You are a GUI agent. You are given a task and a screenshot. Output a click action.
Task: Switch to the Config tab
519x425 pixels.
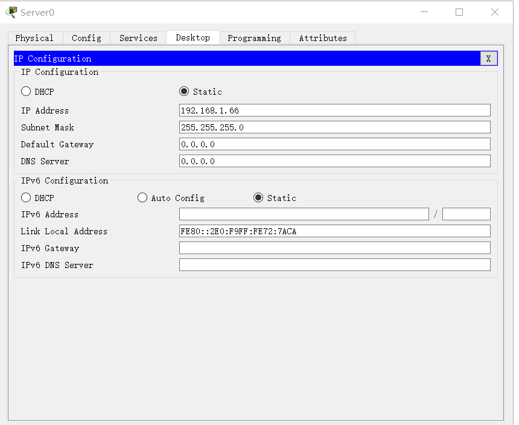pos(86,38)
